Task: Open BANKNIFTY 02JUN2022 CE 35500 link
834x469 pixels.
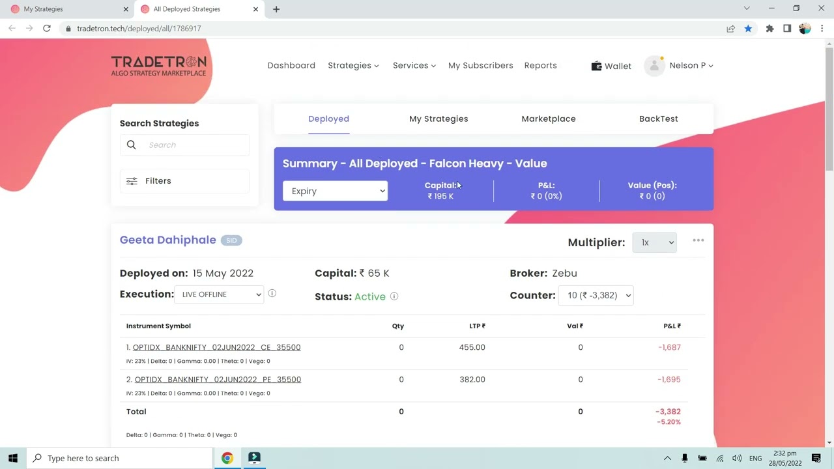Action: [x=216, y=347]
